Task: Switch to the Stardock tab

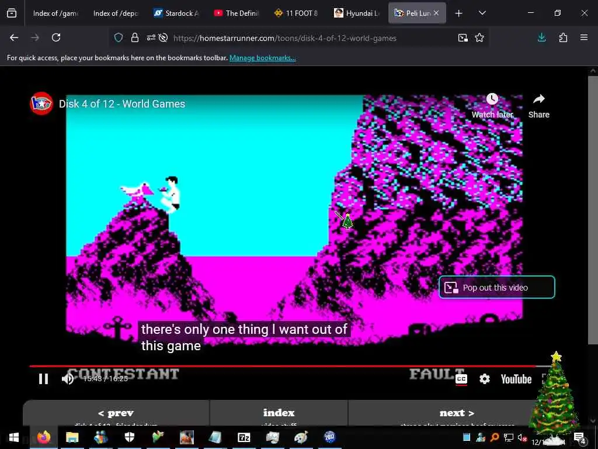Action: [176, 13]
